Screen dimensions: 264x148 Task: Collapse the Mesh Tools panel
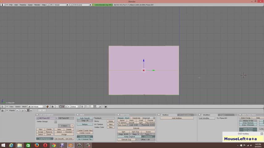coord(118,115)
